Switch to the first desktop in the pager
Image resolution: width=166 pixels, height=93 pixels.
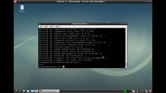(x=32, y=91)
